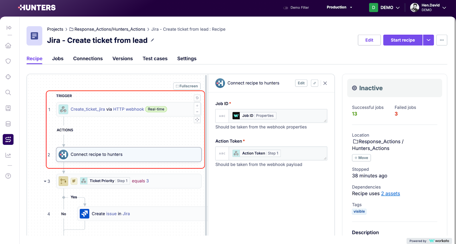This screenshot has width=456, height=244.
Task: Open the analytics chart icon in sidebar
Action: (8, 155)
